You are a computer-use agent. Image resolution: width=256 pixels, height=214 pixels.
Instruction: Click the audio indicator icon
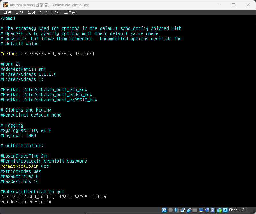click(177, 210)
